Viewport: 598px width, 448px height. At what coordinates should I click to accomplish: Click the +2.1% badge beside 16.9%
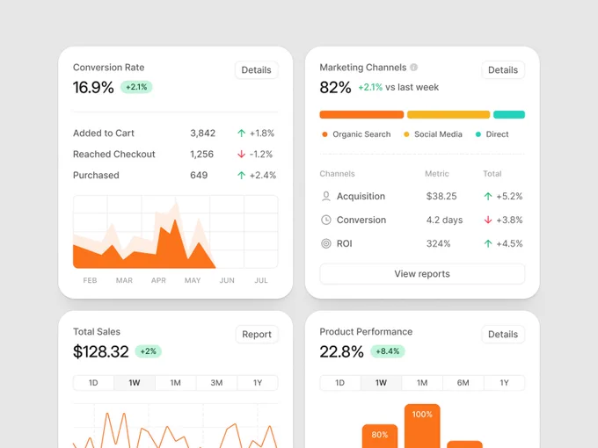coord(136,87)
